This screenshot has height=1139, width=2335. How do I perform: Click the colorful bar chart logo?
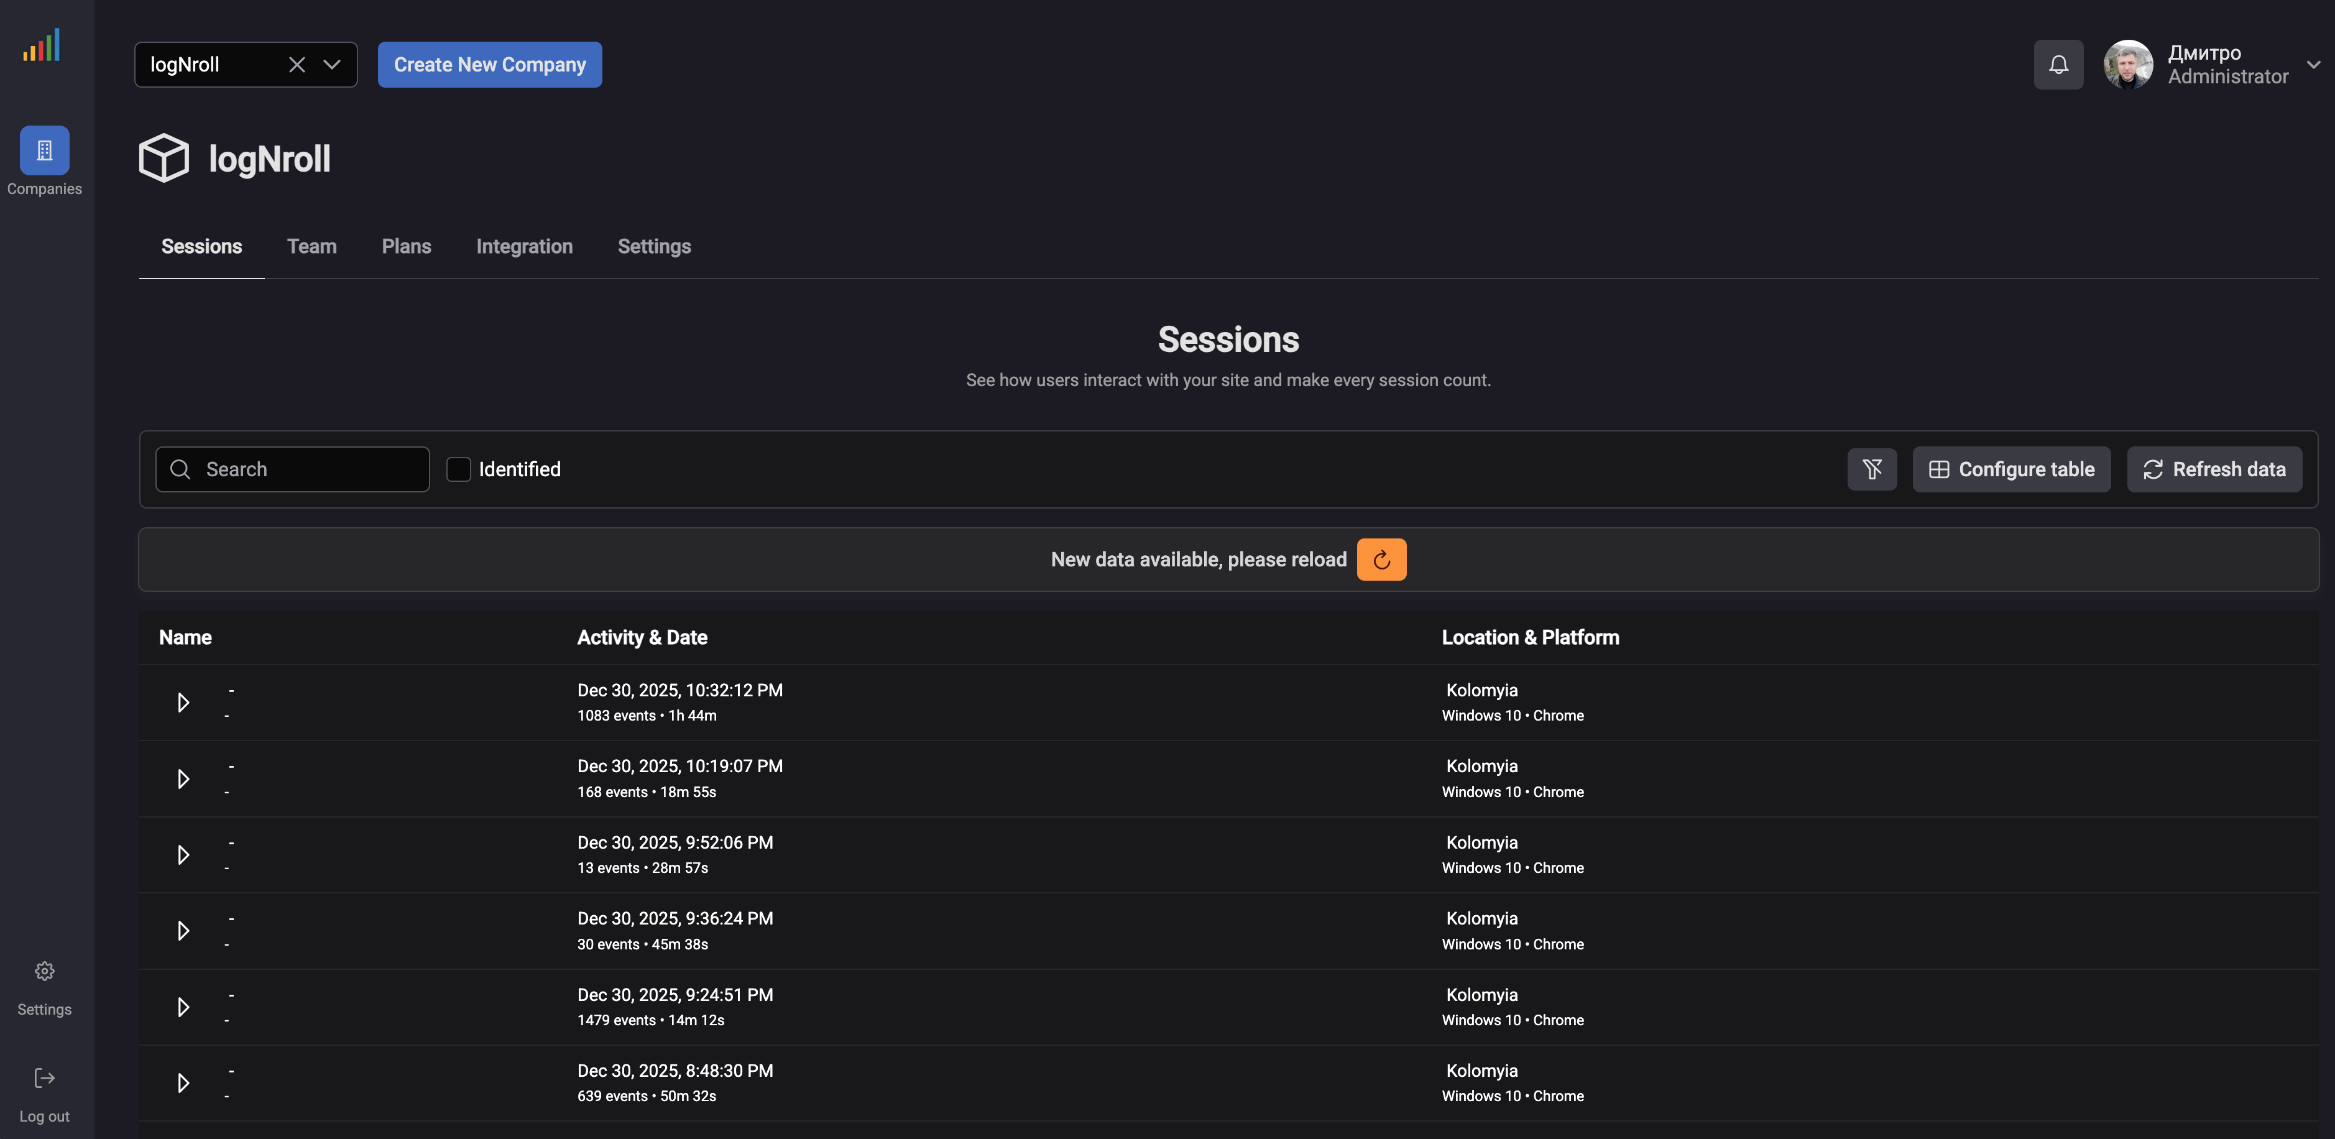(42, 44)
